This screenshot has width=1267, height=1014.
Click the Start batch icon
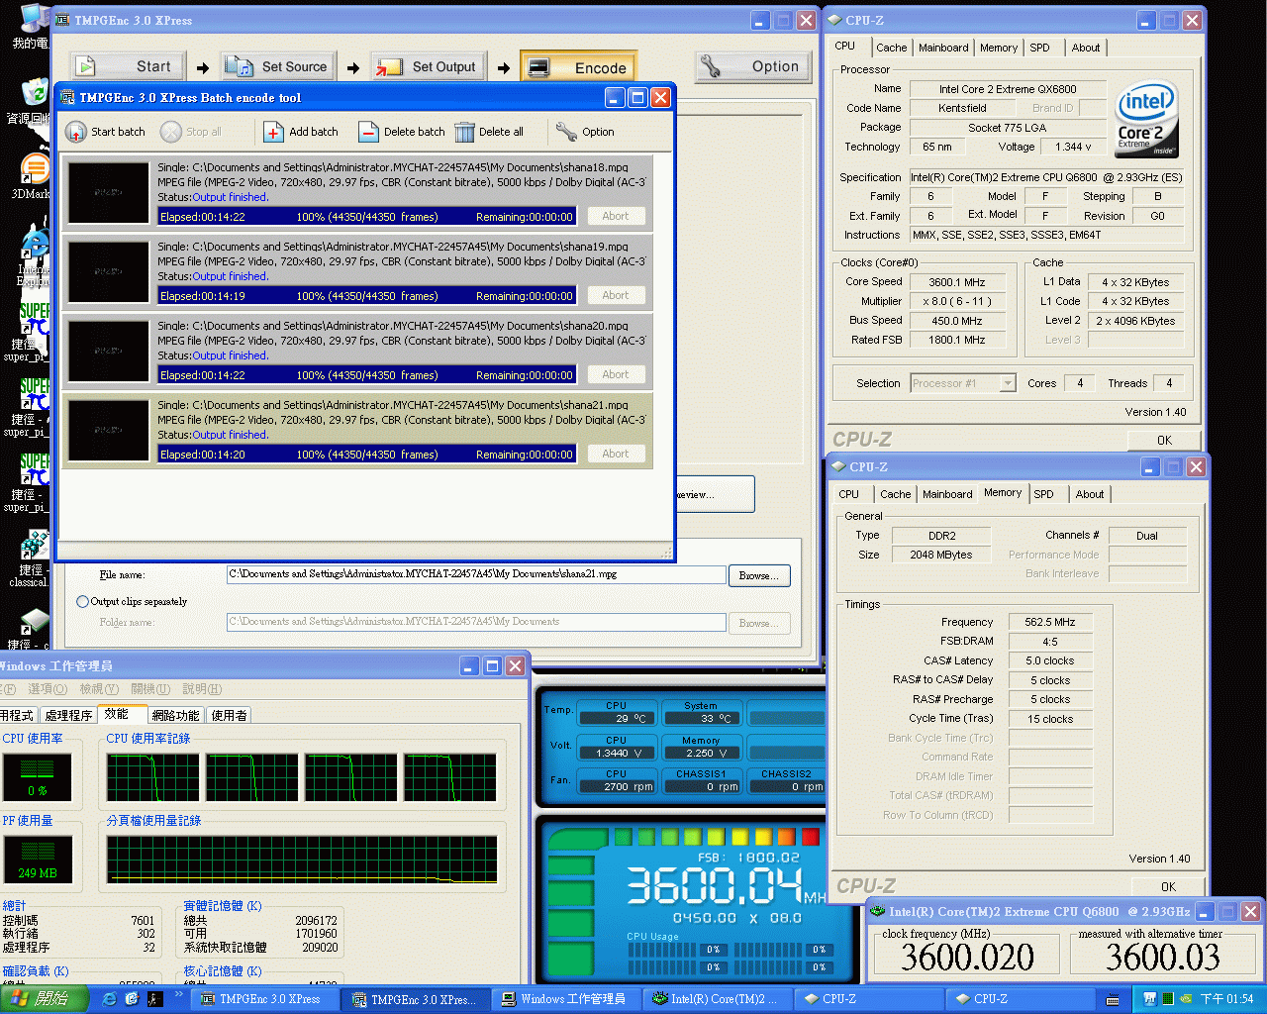tap(76, 132)
